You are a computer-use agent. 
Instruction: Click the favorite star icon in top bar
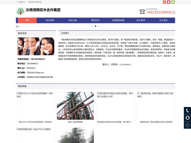click(x=17, y=2)
